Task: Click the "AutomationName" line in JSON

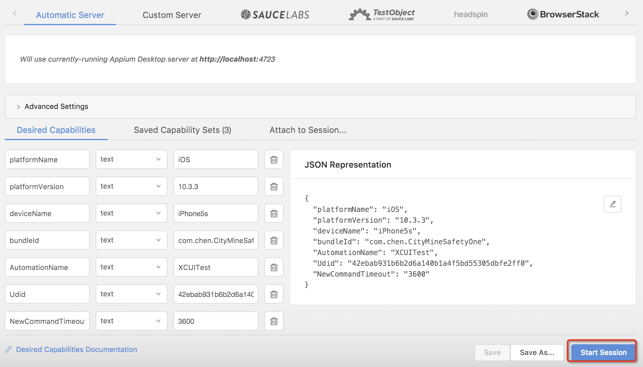Action: tap(375, 252)
